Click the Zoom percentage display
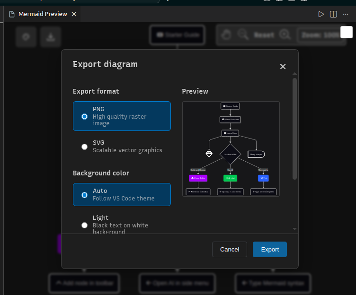Image resolution: width=356 pixels, height=295 pixels. click(320, 35)
